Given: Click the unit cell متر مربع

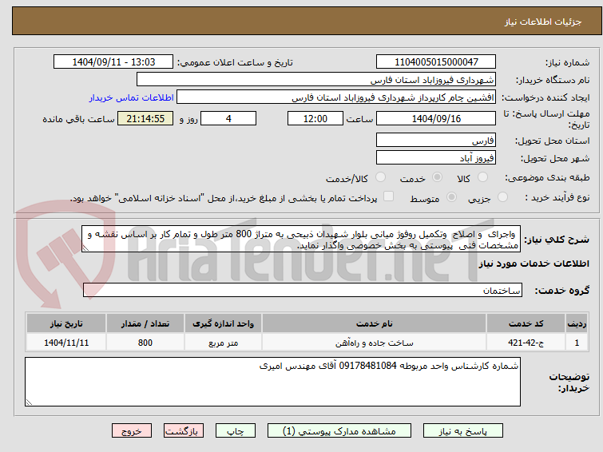Looking at the screenshot, I should pyautogui.click(x=223, y=343).
